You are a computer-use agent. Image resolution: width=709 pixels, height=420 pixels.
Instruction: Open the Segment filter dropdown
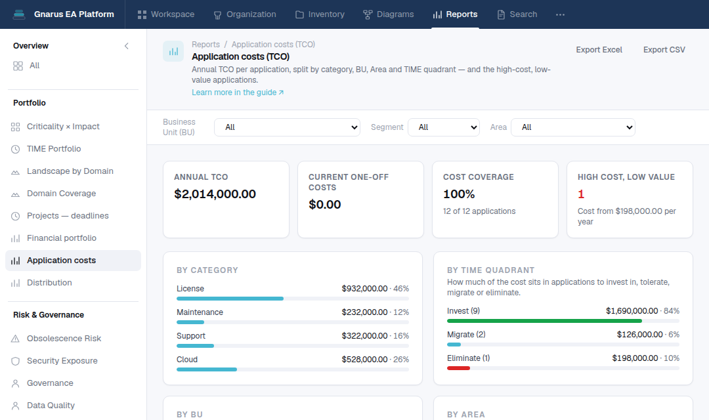[x=444, y=127]
